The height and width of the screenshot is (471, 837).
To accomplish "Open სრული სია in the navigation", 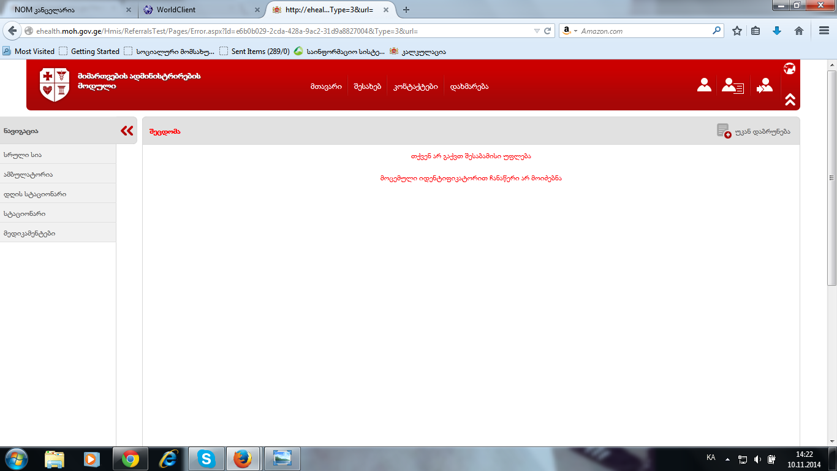I will click(23, 155).
